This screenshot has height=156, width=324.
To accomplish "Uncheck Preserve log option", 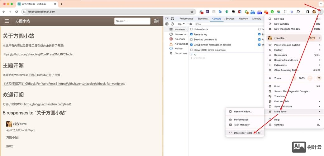I will (192, 34).
